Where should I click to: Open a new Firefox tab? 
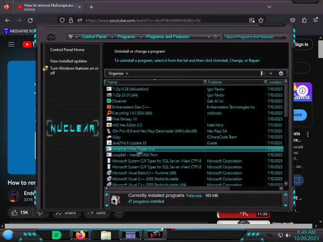[91, 7]
